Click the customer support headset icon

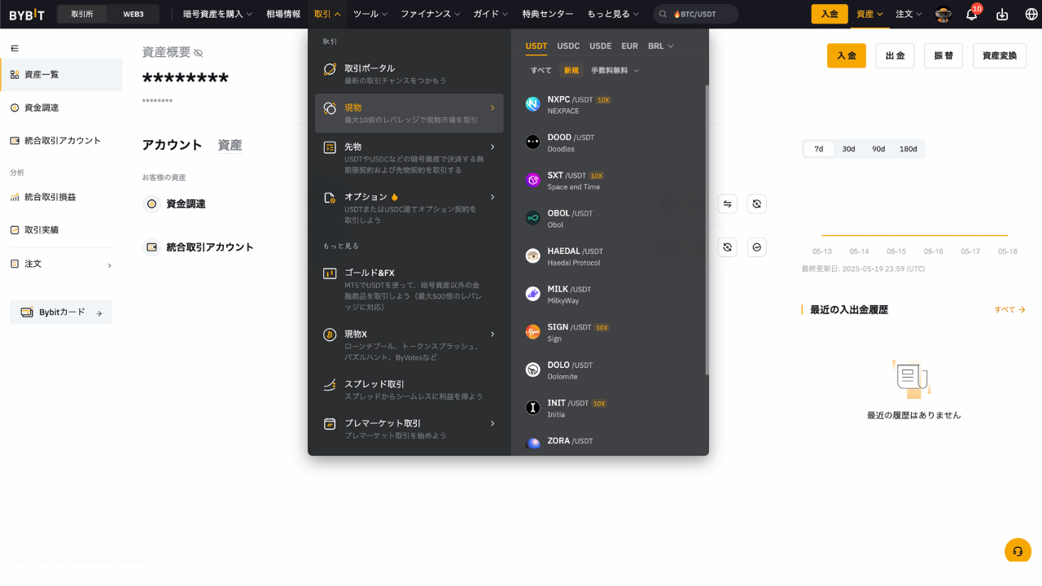pos(1018,551)
